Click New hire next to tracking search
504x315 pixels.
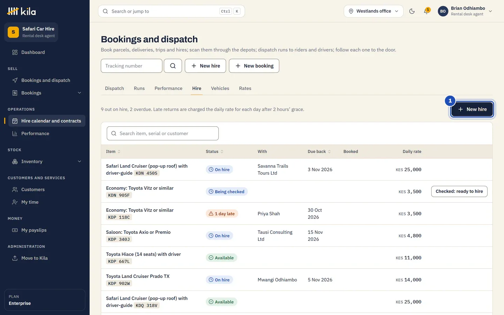tap(205, 66)
